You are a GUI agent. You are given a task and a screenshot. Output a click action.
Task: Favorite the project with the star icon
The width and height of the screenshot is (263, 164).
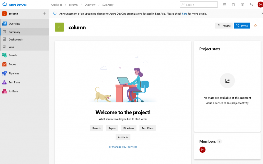coord(255,26)
